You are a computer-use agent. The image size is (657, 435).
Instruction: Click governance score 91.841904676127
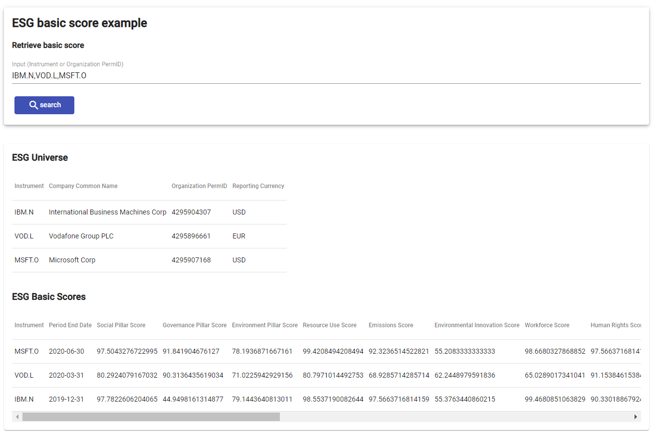coord(191,351)
